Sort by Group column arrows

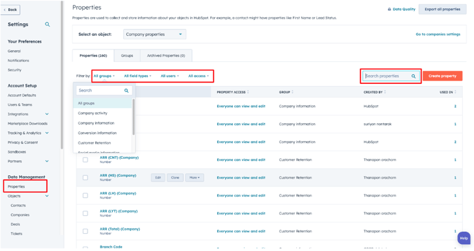click(x=292, y=92)
